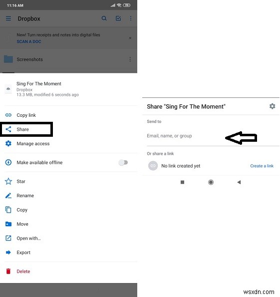Tap the Export arrow icon
Viewport: 280px width, 297px height.
pyautogui.click(x=8, y=253)
